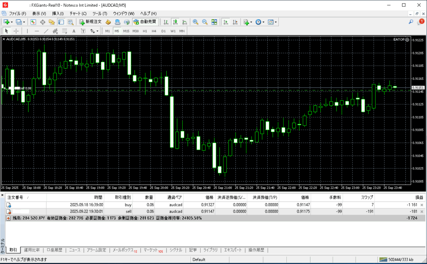Toggle 自動売買 auto trading button
Screen dimensions: 427x264
point(145,22)
